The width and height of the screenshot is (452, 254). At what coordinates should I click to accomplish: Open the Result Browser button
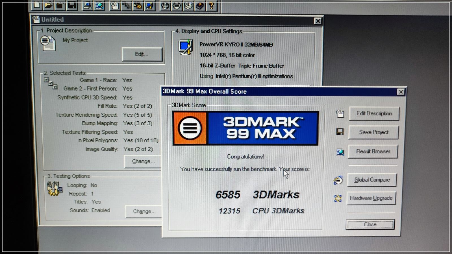tap(373, 152)
